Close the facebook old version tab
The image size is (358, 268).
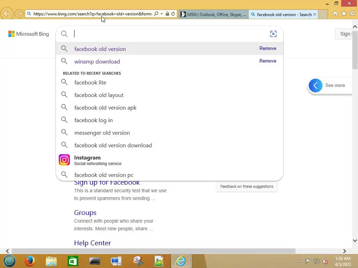pyautogui.click(x=315, y=14)
